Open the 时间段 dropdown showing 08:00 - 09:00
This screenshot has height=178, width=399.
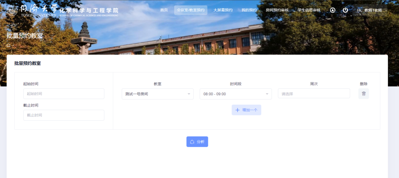[x=235, y=94]
